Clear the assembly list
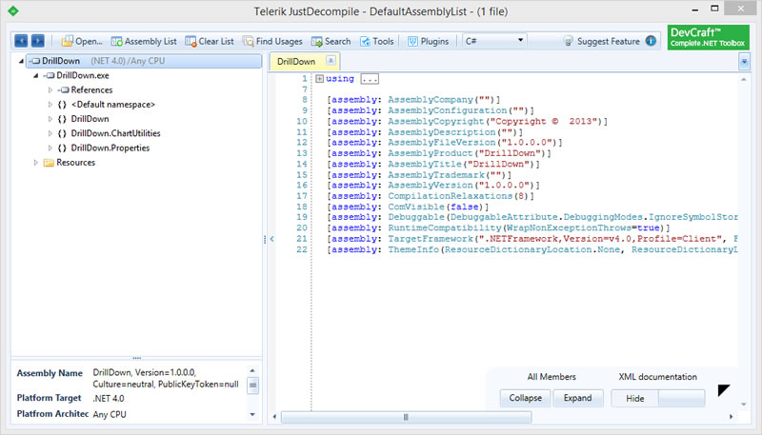Viewport: 762px width, 435px height. click(210, 41)
